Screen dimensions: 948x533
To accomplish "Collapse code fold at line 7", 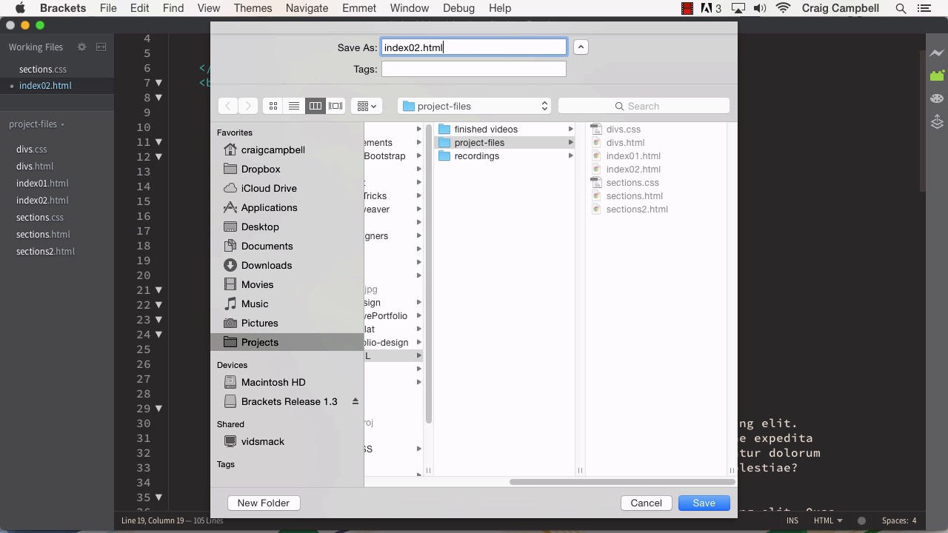I will point(158,83).
